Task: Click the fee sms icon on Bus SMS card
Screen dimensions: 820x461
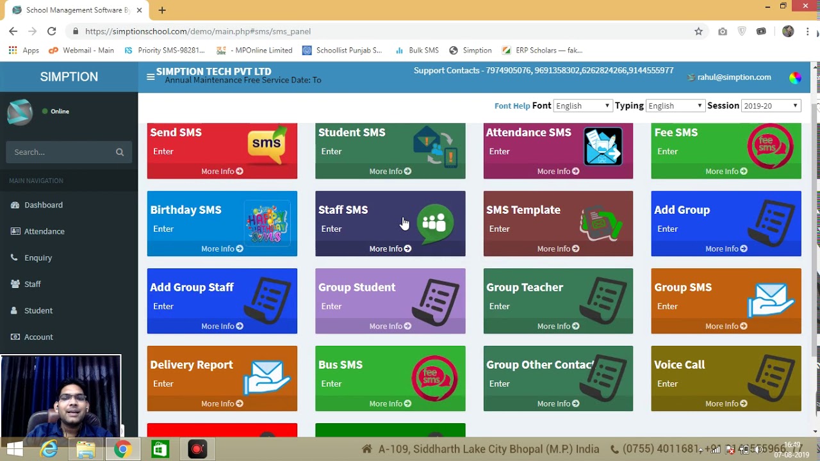Action: [435, 378]
